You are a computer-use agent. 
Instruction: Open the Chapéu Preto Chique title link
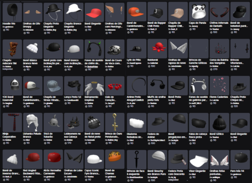238,98
